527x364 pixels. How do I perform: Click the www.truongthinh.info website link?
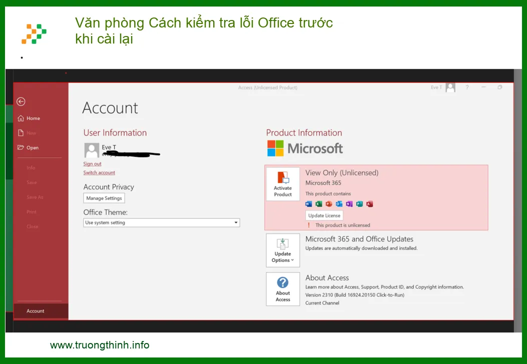(100, 345)
